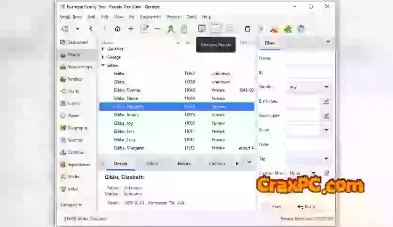
Task: Select People in the sidebar
Action: [77, 54]
